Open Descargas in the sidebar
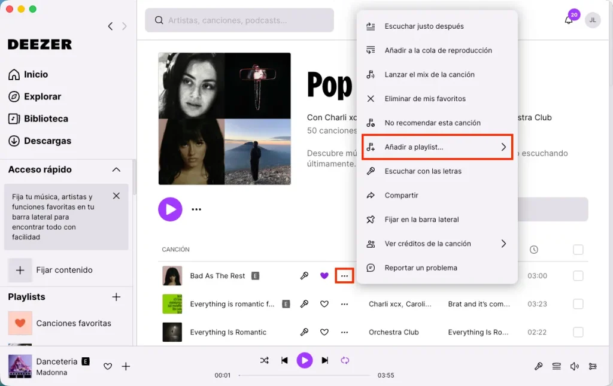Image resolution: width=613 pixels, height=386 pixels. click(40, 141)
